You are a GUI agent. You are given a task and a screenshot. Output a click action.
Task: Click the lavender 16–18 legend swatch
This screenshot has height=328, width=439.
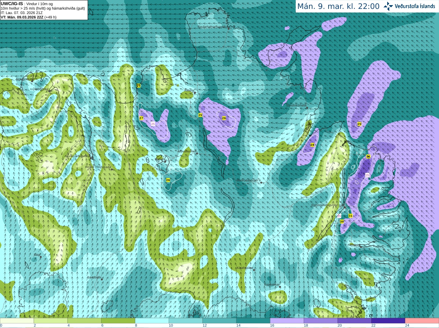tap(287, 321)
